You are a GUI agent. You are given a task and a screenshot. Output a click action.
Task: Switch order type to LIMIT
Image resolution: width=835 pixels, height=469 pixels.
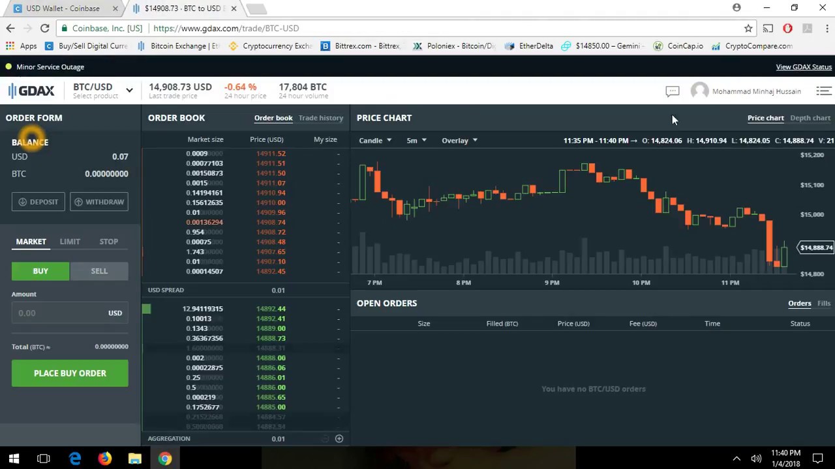pyautogui.click(x=70, y=242)
